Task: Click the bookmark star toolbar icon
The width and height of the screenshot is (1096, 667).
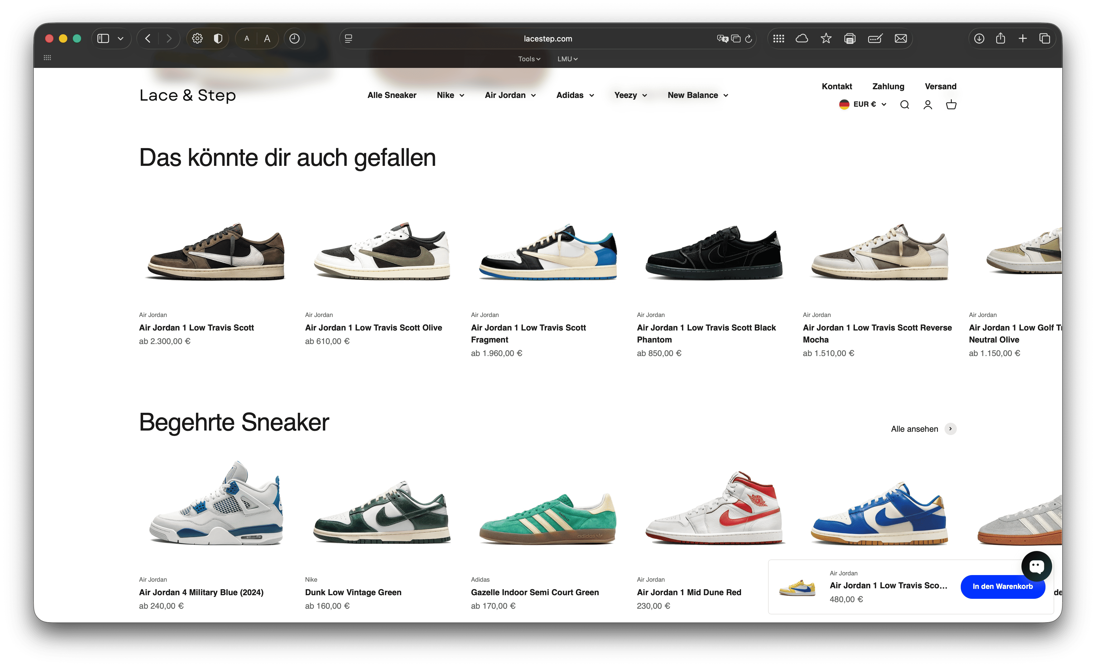Action: pos(826,39)
